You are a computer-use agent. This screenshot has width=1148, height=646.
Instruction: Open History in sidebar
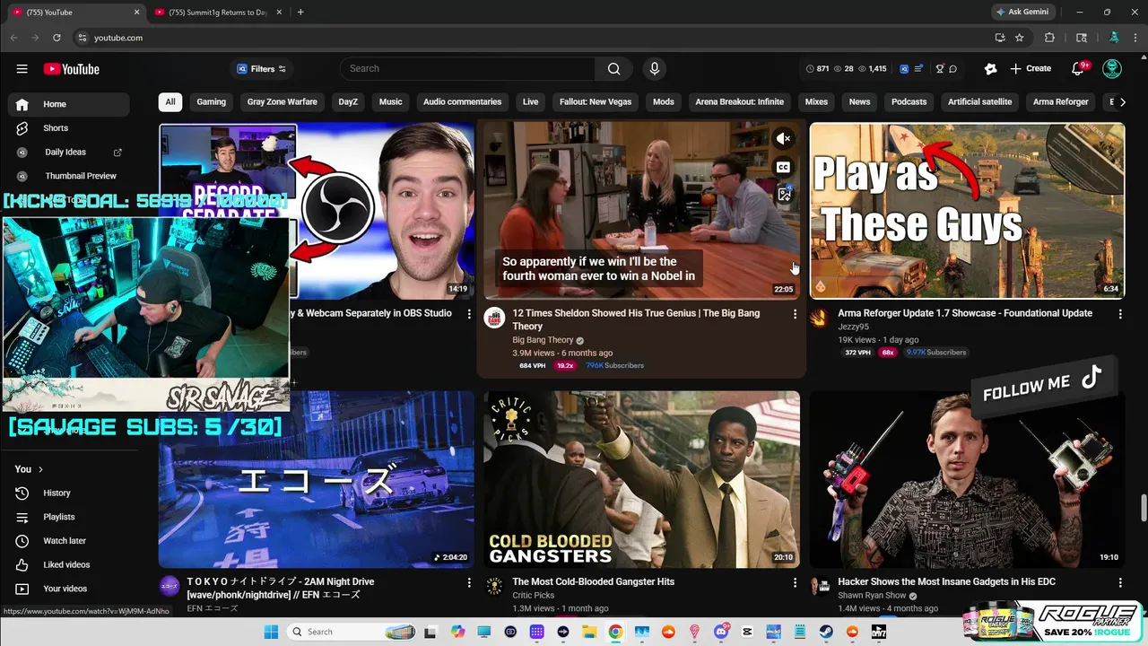click(69, 493)
